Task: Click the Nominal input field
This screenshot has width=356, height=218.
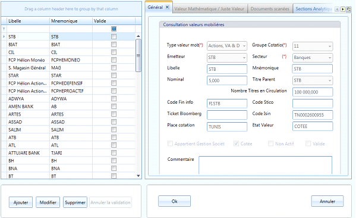Action: pyautogui.click(x=227, y=80)
